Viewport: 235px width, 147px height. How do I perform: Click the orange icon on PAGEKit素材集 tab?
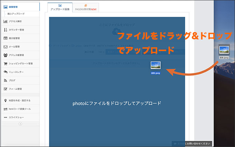[x=86, y=6]
